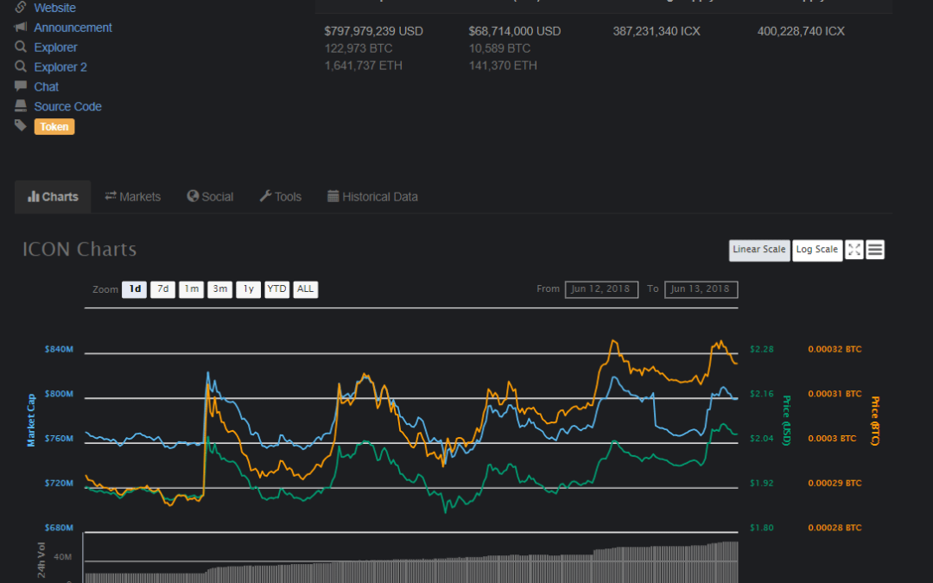933x583 pixels.
Task: Click the orange Token badge
Action: (x=54, y=127)
